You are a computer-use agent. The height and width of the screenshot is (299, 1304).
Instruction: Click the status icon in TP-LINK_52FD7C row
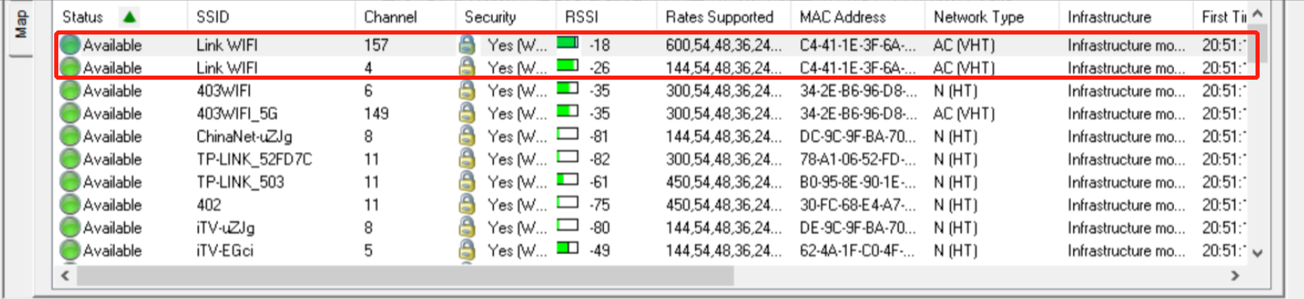[70, 159]
